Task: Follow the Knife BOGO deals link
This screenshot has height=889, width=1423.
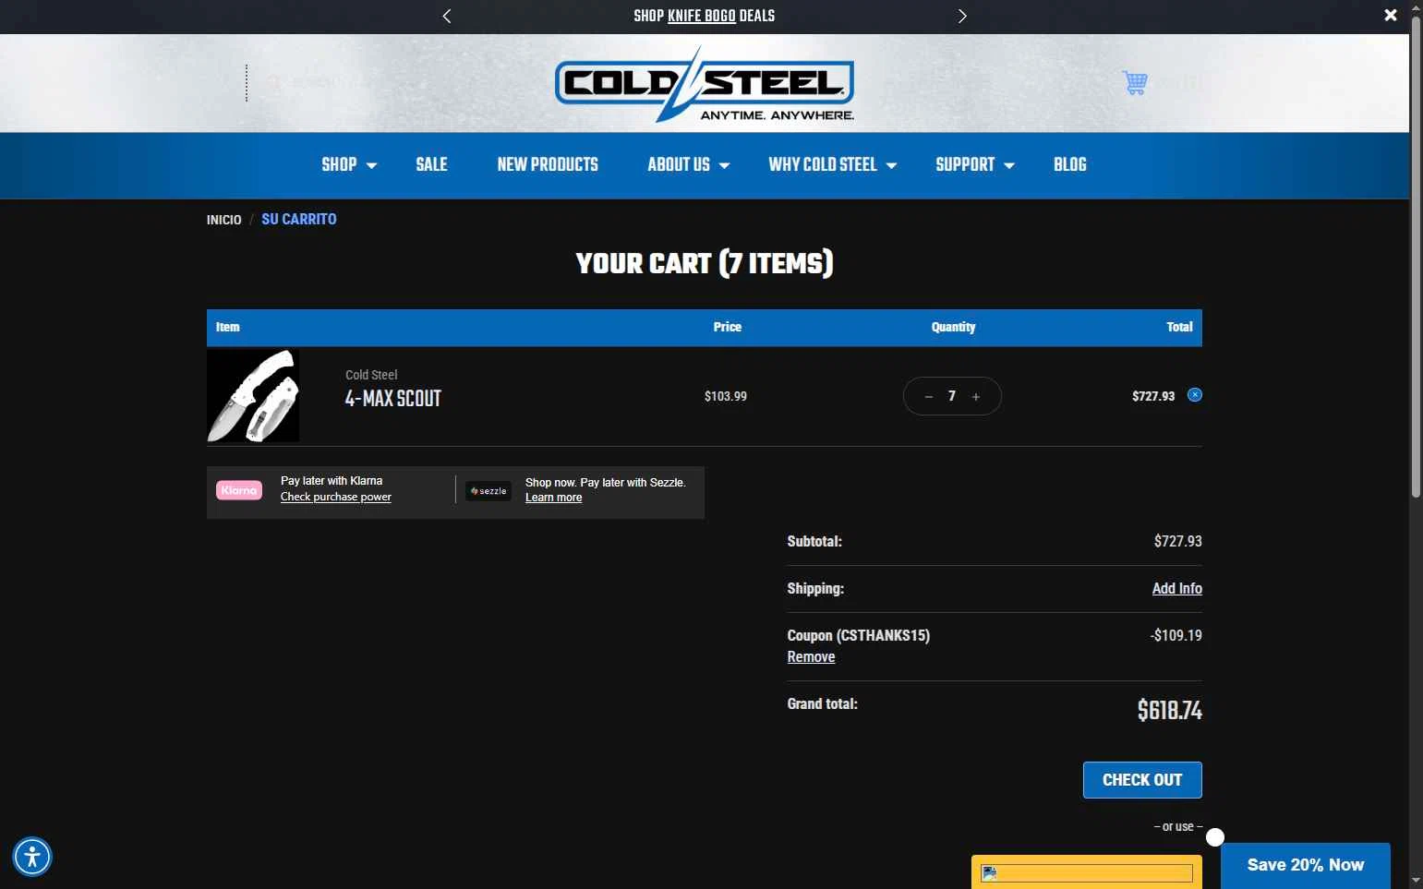Action: click(x=702, y=16)
